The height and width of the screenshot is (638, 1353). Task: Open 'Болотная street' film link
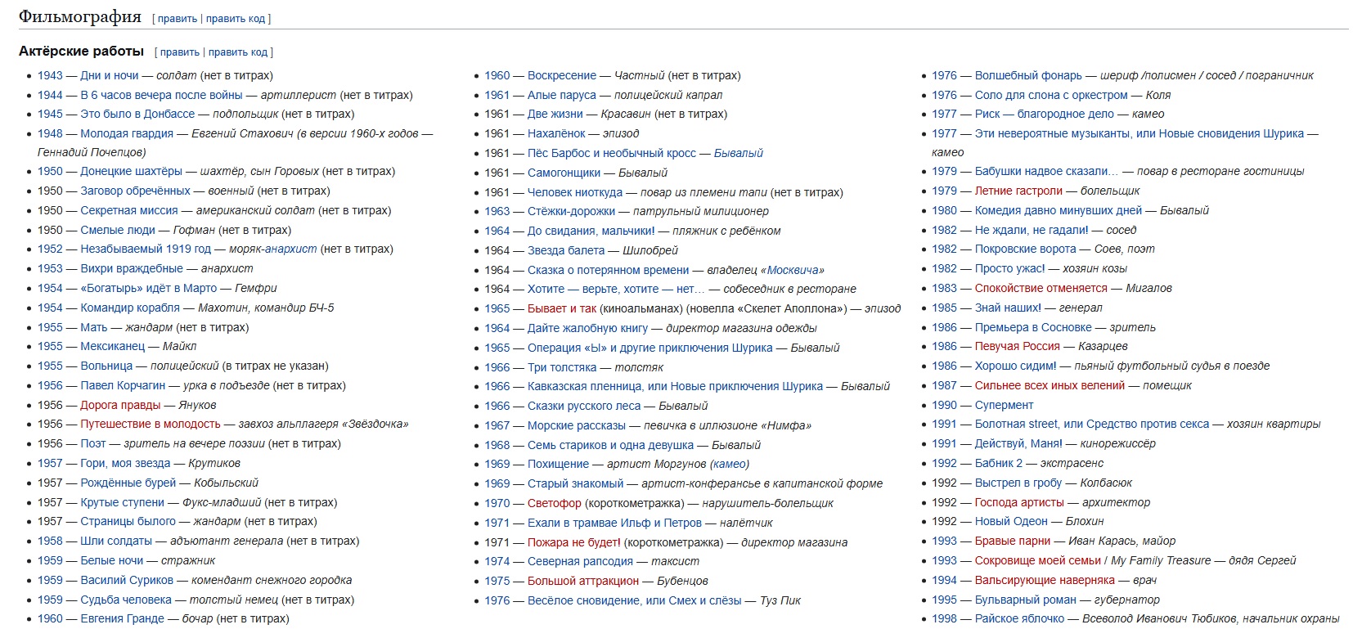pos(1092,424)
